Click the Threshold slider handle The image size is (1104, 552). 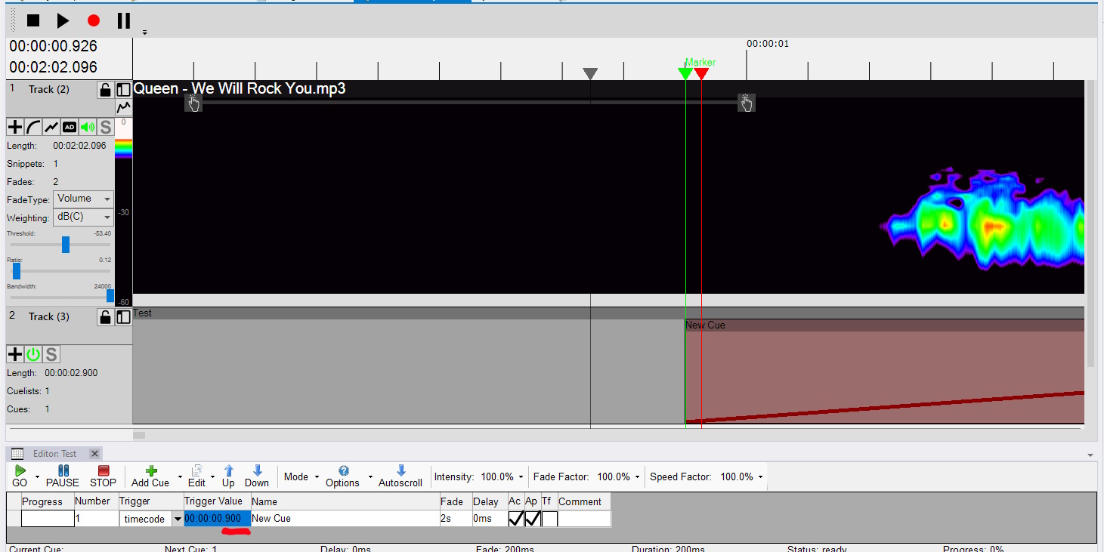(66, 245)
